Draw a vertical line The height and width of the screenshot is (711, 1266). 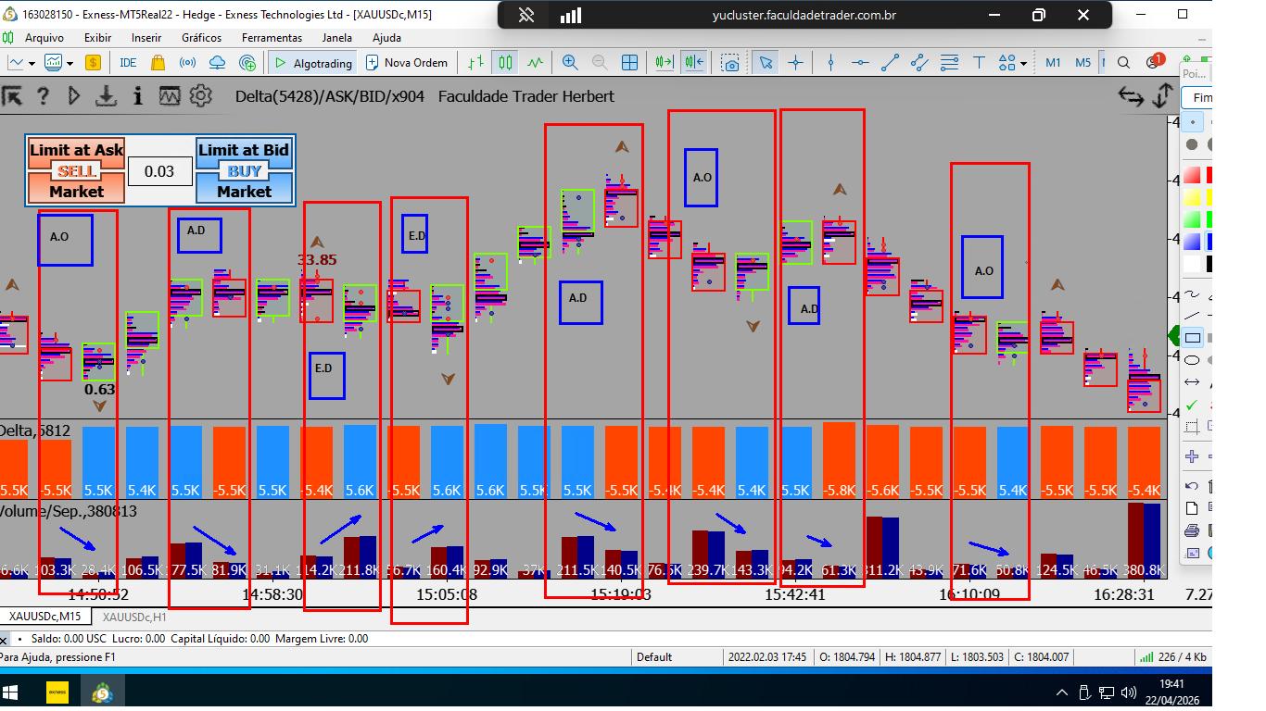click(x=830, y=63)
